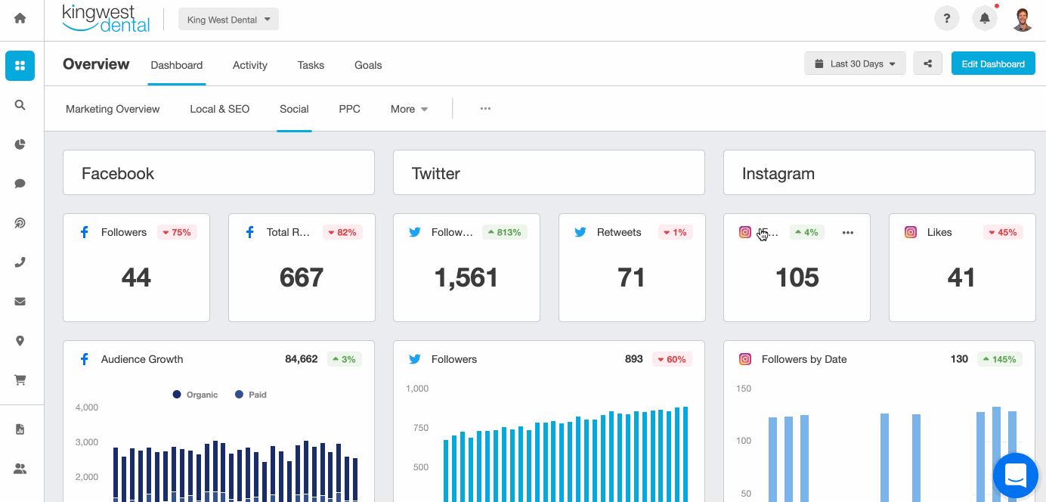Select the Local & SEO tab
1046x502 pixels.
[219, 109]
